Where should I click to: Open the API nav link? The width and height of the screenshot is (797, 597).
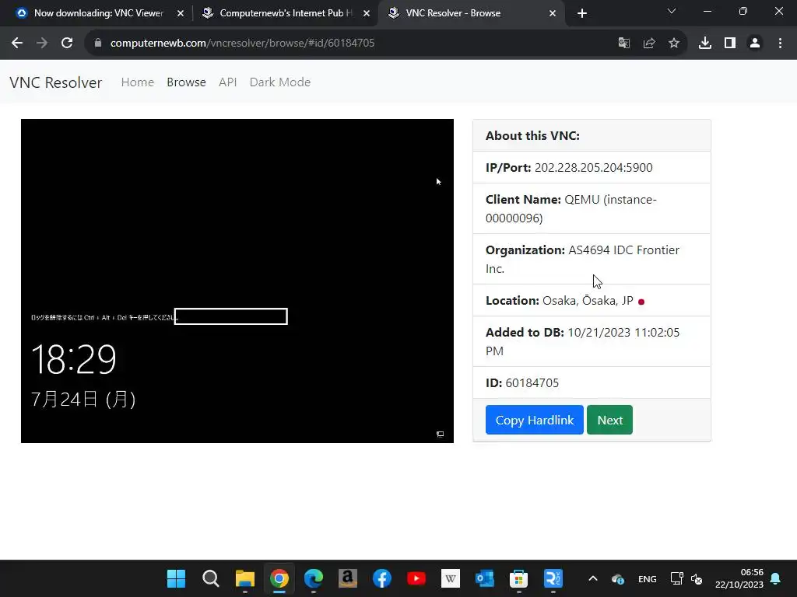pyautogui.click(x=228, y=82)
